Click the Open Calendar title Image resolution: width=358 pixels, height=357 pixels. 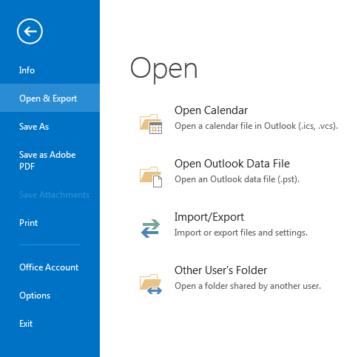[x=211, y=110]
